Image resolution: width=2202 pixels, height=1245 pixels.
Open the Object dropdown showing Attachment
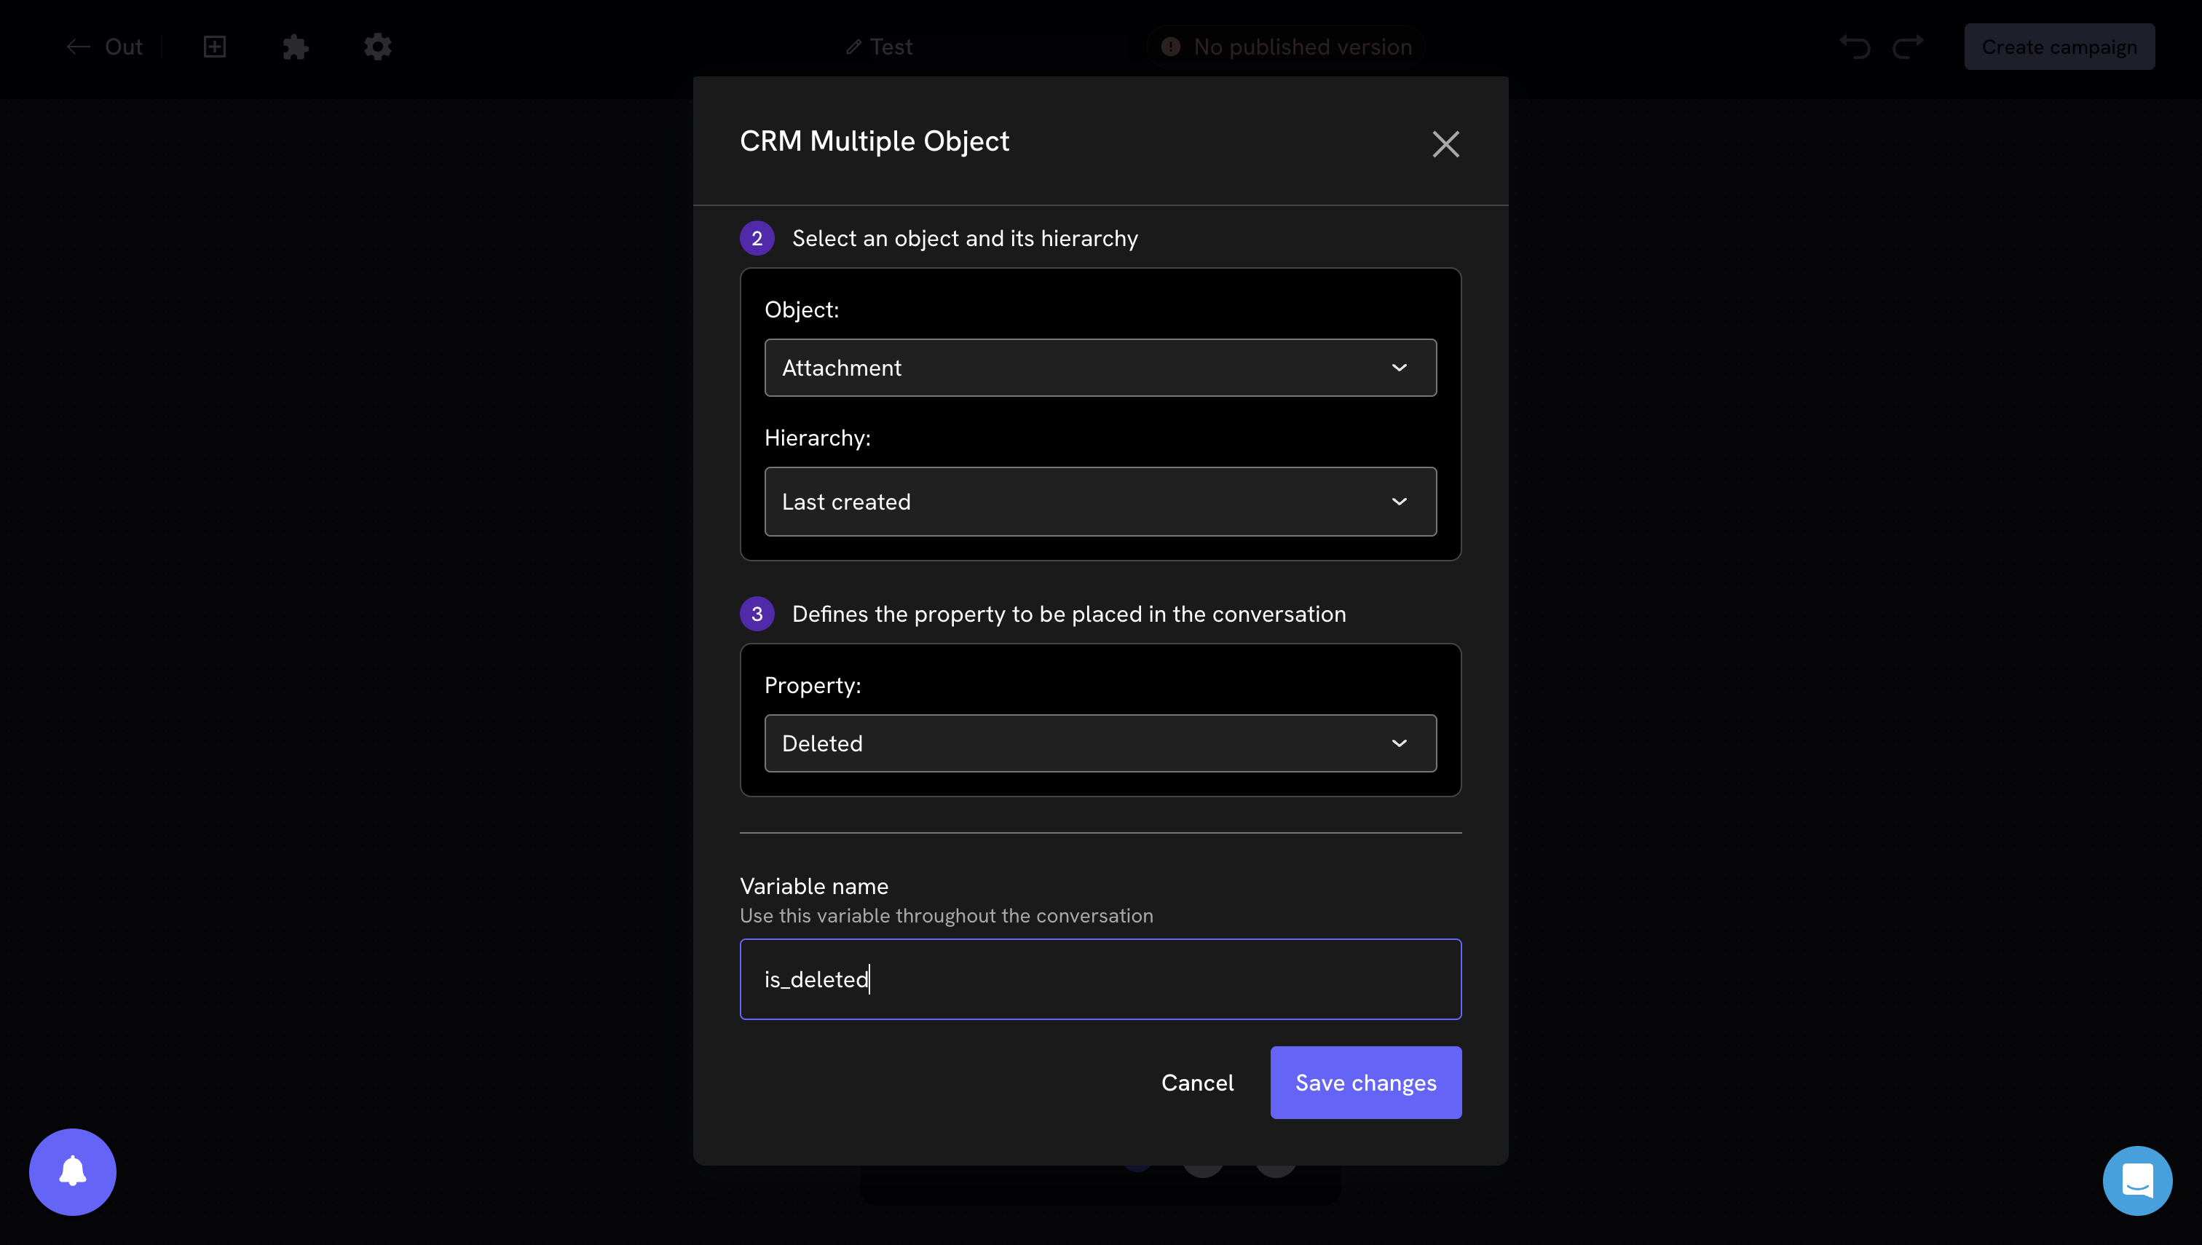pos(1100,368)
